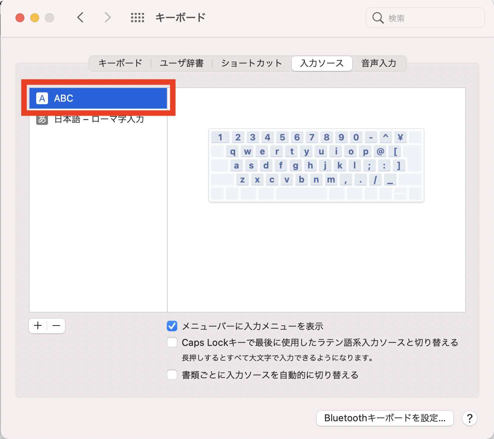This screenshot has height=439, width=494.
Task: Enable Caps Lock input source switching
Action: [172, 342]
